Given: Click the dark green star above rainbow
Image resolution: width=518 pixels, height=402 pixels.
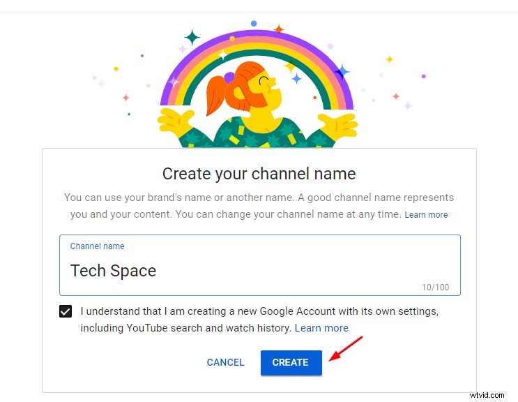Looking at the screenshot, I should coord(192,36).
